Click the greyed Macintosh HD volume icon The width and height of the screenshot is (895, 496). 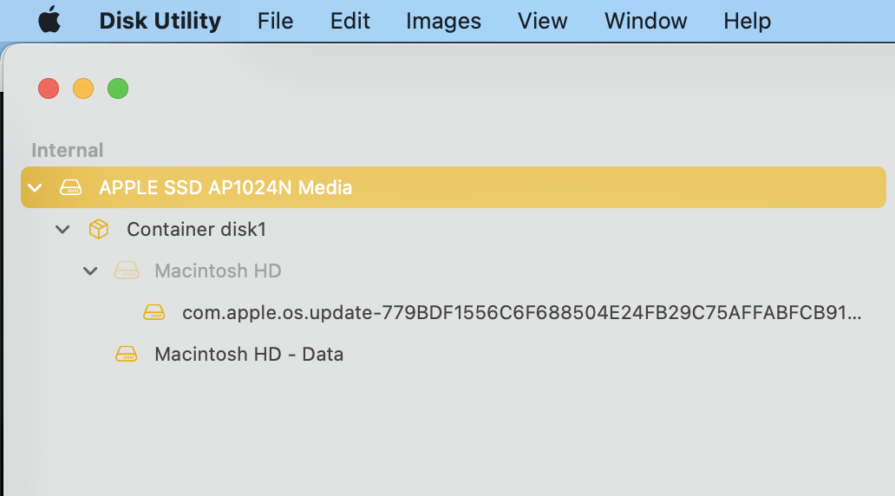[127, 271]
